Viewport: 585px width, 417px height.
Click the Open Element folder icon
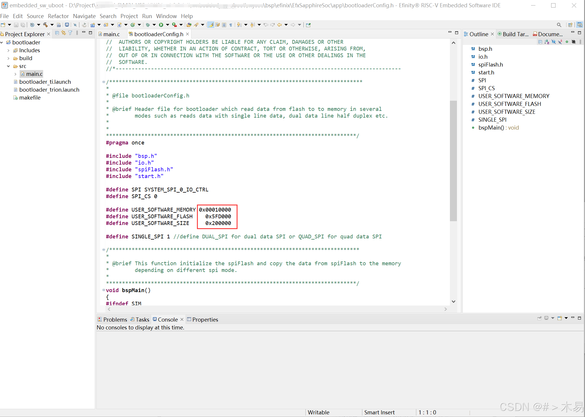coord(189,25)
